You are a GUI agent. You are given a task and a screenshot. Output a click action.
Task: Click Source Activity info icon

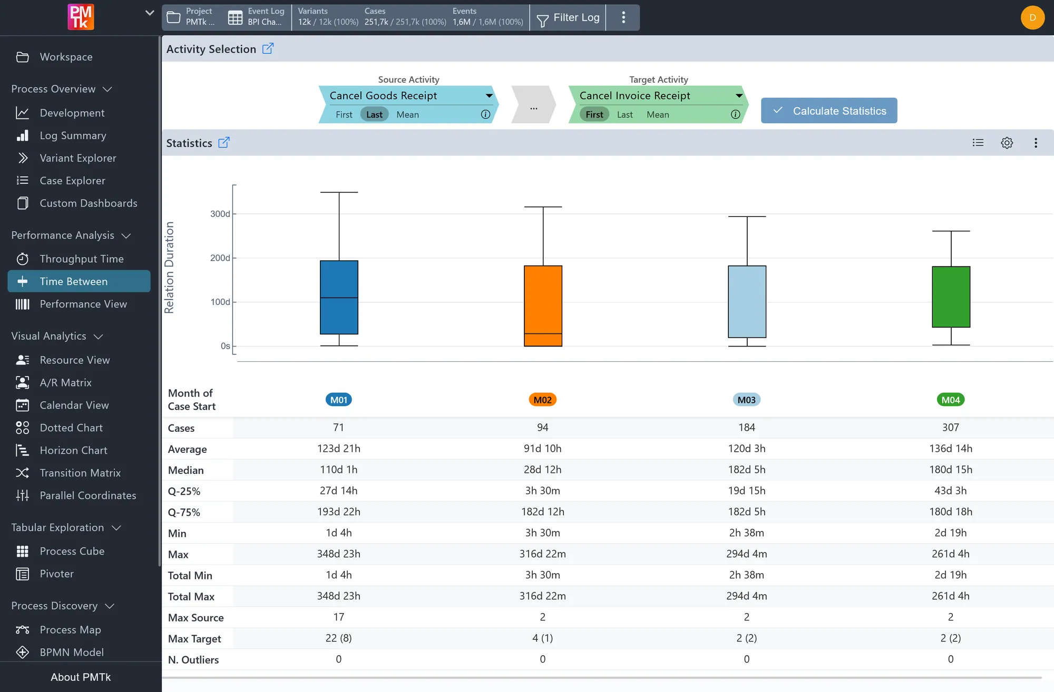pos(485,114)
